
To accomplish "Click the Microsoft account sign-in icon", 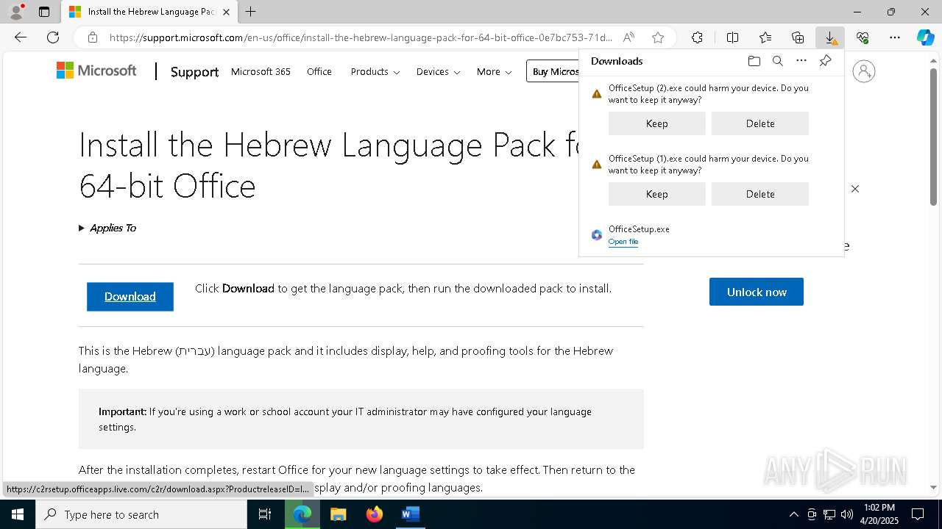I will click(864, 71).
